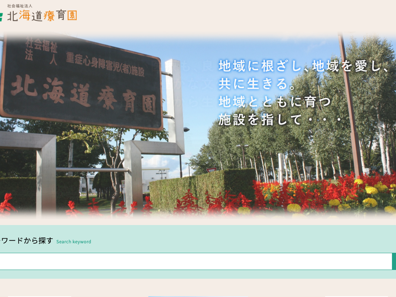Click 重症心身障害児(者)施設 text on the signboard
The image size is (396, 297).
[x=105, y=64]
